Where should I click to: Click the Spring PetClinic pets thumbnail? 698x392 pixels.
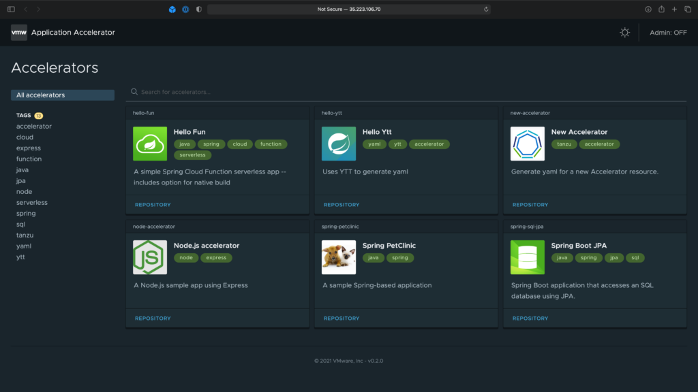pyautogui.click(x=339, y=257)
